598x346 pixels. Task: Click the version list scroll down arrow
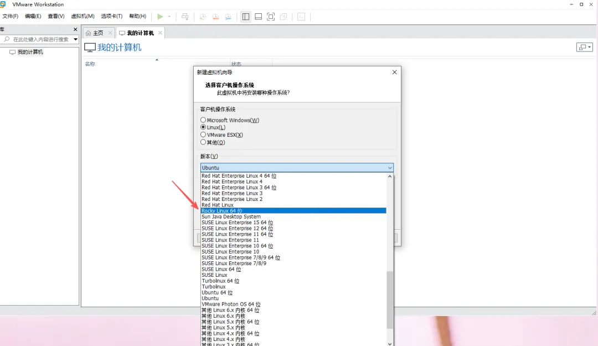390,343
